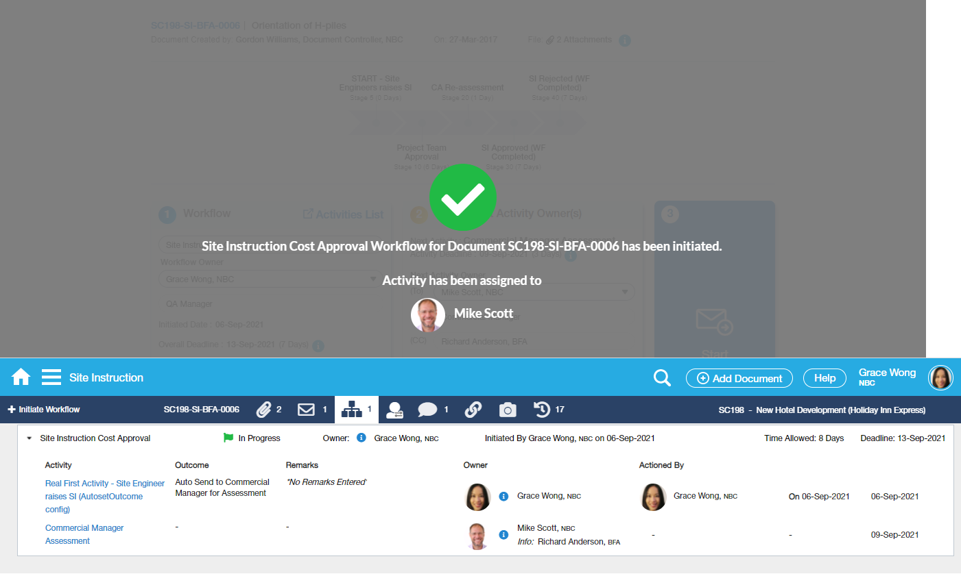Click the Home icon
This screenshot has width=961, height=574.
click(21, 377)
